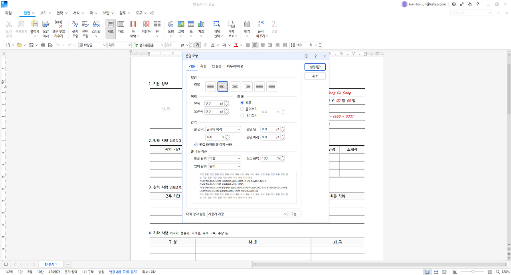Open the 바탕글 style dropdown
511x275 pixels.
tap(92, 45)
